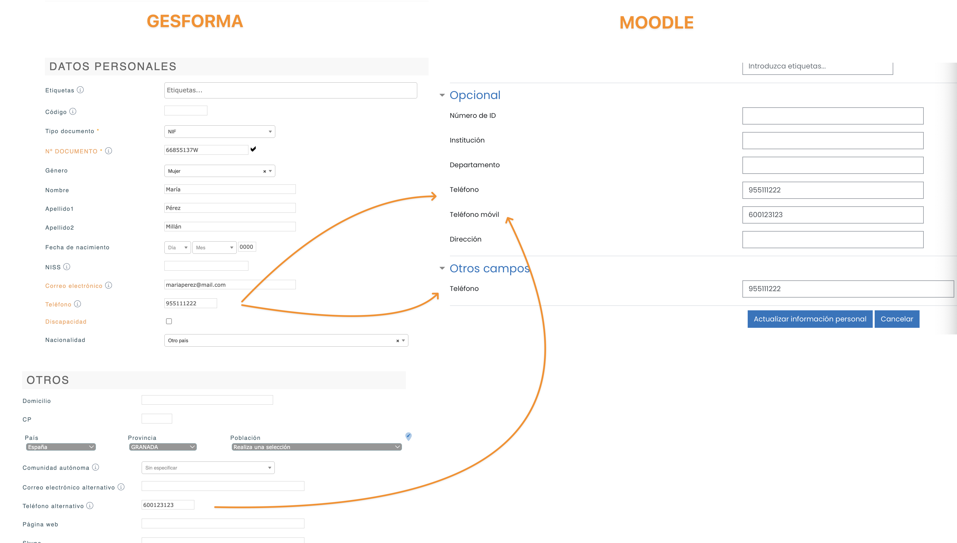The width and height of the screenshot is (957, 543).
Task: Click the map pin icon near Población
Action: point(408,436)
